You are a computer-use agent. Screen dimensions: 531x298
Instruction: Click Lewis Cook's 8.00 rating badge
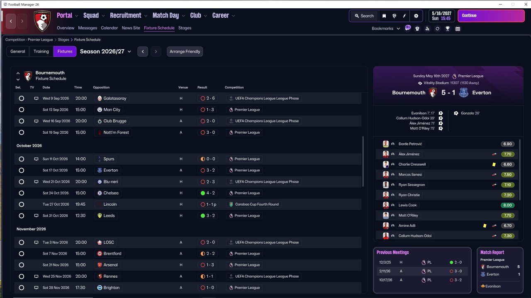tap(508, 205)
